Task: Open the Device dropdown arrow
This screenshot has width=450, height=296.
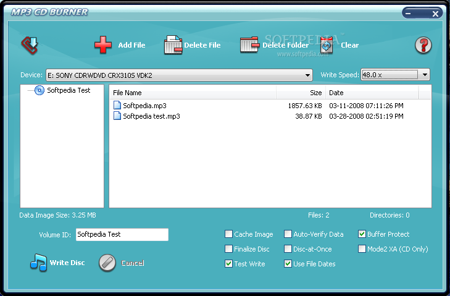Action: coord(307,75)
